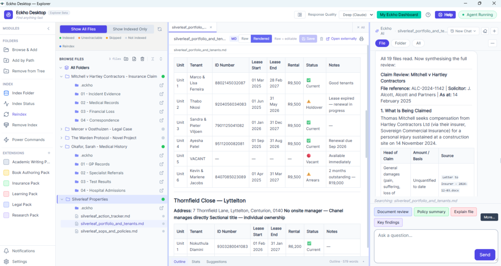Collapse Okafor, Sarah - Medical History folder
The height and width of the screenshot is (266, 501).
(61, 147)
